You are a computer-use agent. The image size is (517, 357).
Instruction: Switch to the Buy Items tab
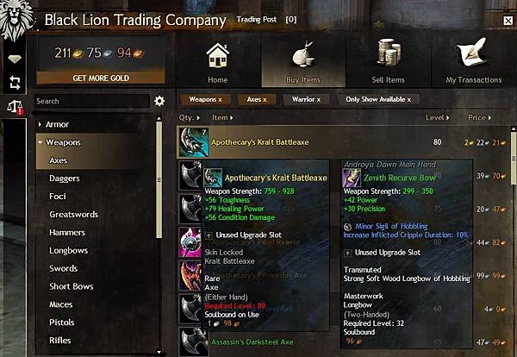point(303,62)
